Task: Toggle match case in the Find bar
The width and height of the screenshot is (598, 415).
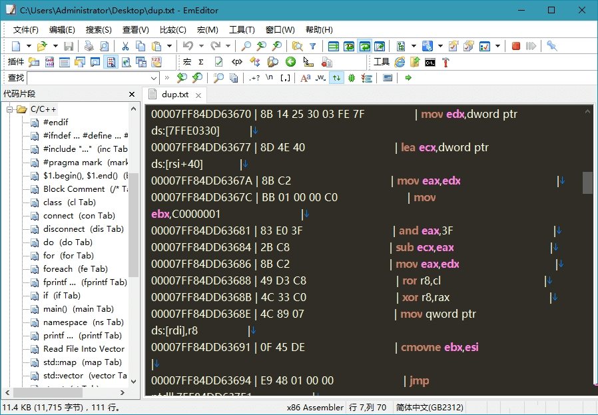Action: pos(304,78)
